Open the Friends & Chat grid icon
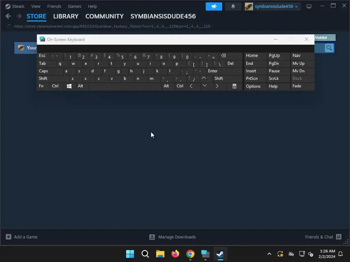Screen dimensions: 350x262 click(x=339, y=237)
